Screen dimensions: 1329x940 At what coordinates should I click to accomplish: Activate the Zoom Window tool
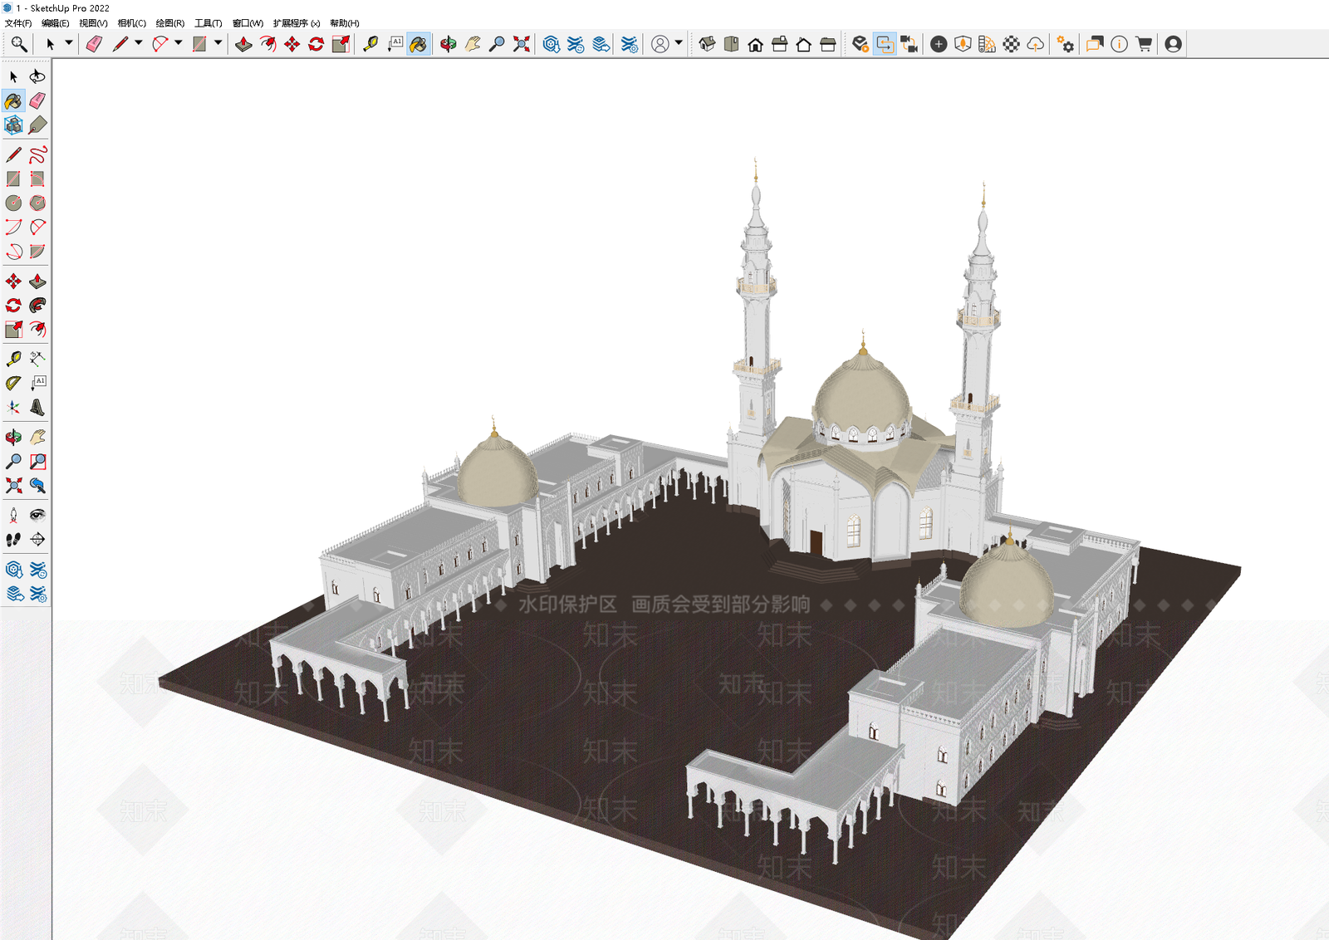(37, 461)
